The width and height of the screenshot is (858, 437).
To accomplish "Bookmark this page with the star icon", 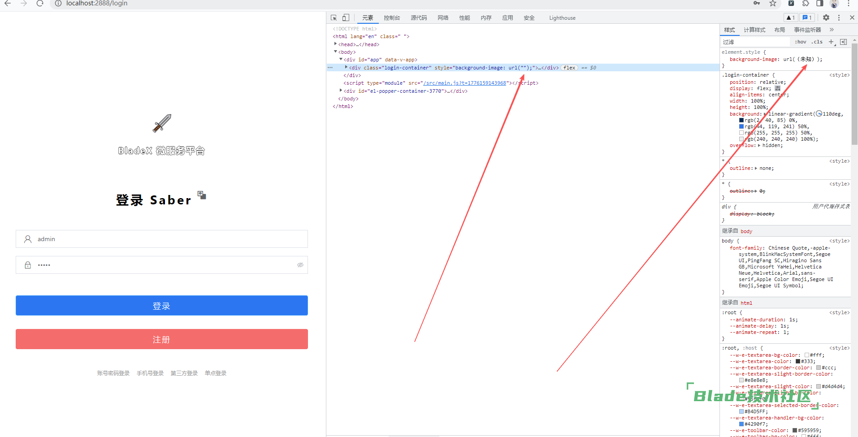I will point(773,4).
